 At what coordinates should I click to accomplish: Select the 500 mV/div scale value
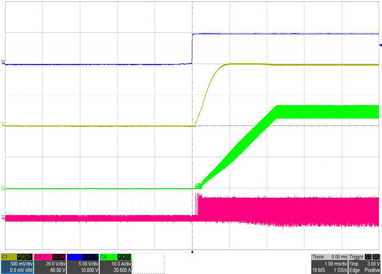point(21,264)
